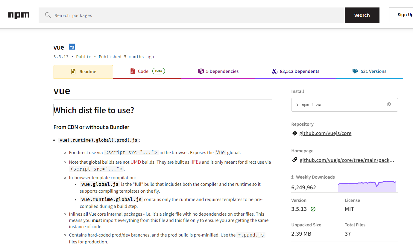413x244 pixels.
Task: Click the version number 3.5.13 in sidebar
Action: [299, 209]
